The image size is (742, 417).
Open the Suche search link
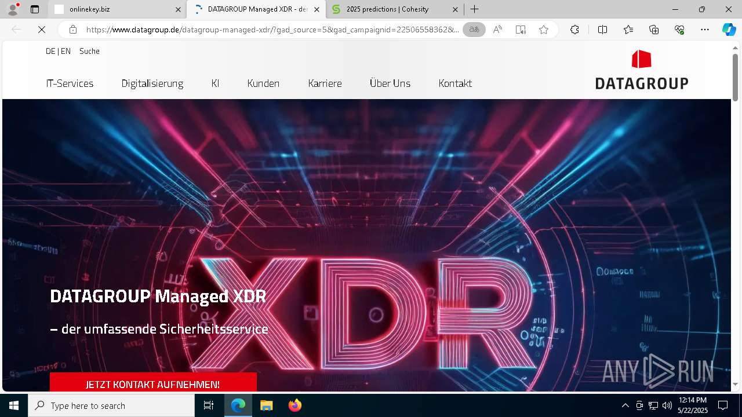(x=89, y=51)
